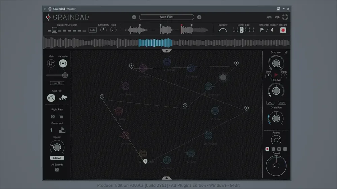Move the Main/Harvester mix slider handle
The image size is (337, 189).
[x=65, y=75]
